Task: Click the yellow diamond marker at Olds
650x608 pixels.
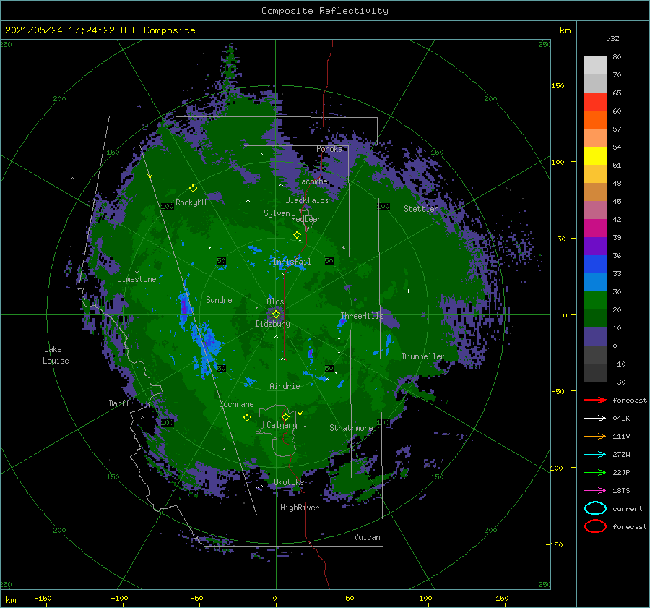Action: point(276,314)
